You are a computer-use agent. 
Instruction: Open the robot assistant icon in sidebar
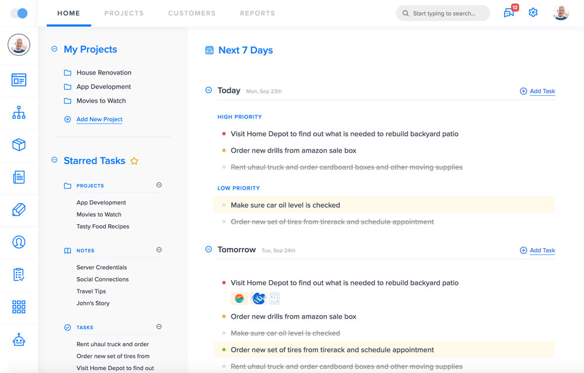pyautogui.click(x=19, y=340)
